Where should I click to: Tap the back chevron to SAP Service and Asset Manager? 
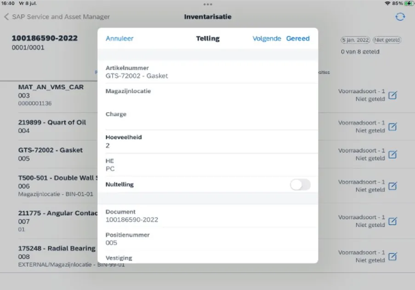[6, 17]
